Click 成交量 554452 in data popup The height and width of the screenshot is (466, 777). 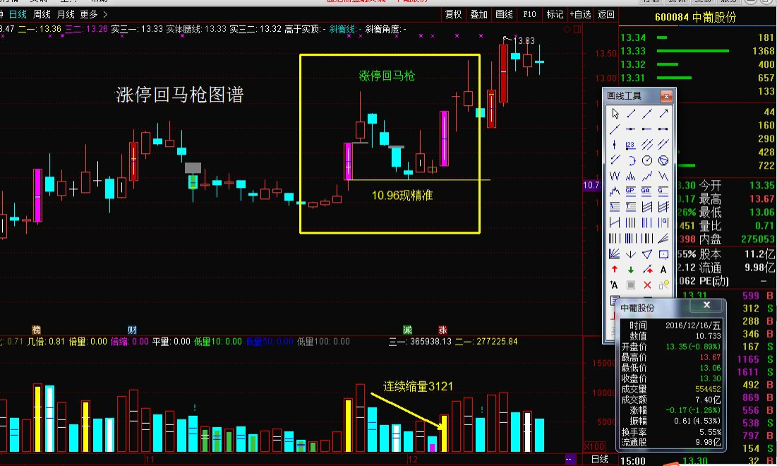click(x=708, y=389)
